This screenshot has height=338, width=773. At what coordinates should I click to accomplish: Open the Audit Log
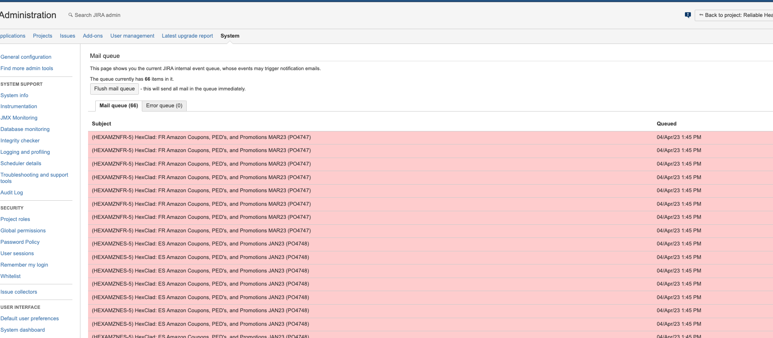click(x=12, y=193)
